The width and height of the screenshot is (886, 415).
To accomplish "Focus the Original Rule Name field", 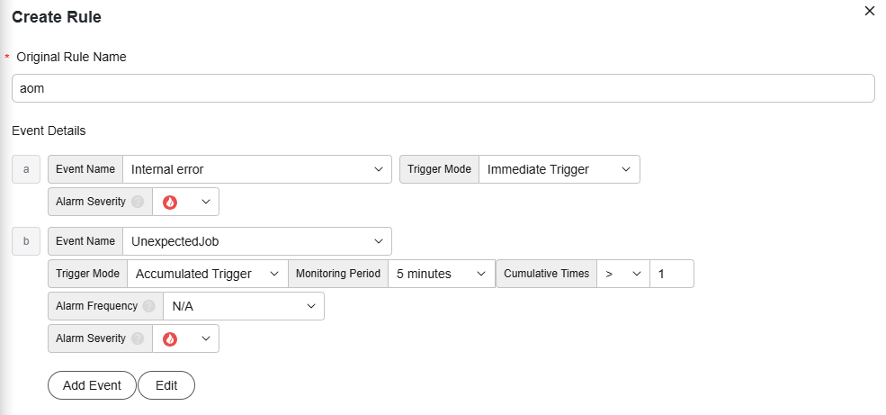I will point(443,88).
